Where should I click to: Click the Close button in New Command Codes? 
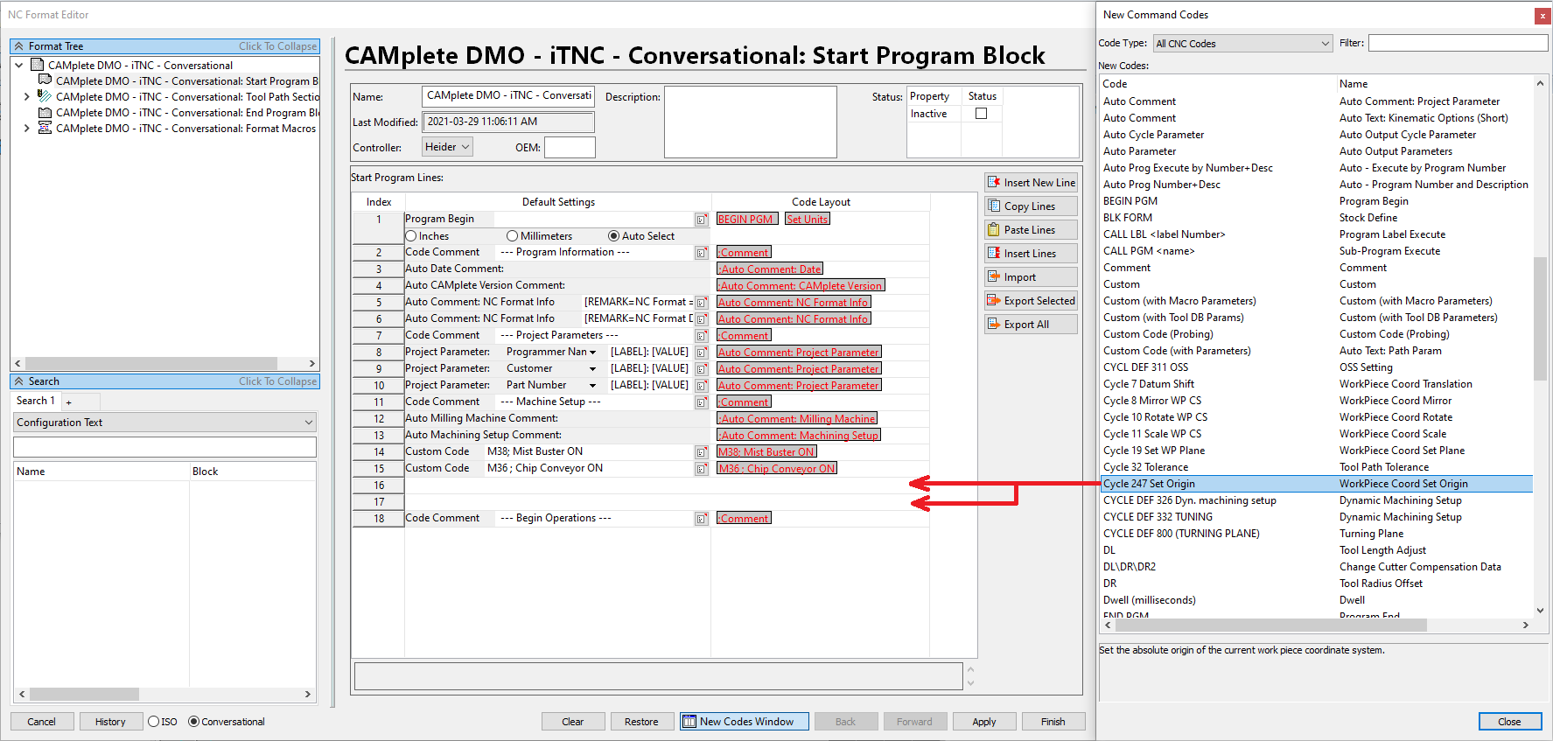pos(1509,722)
